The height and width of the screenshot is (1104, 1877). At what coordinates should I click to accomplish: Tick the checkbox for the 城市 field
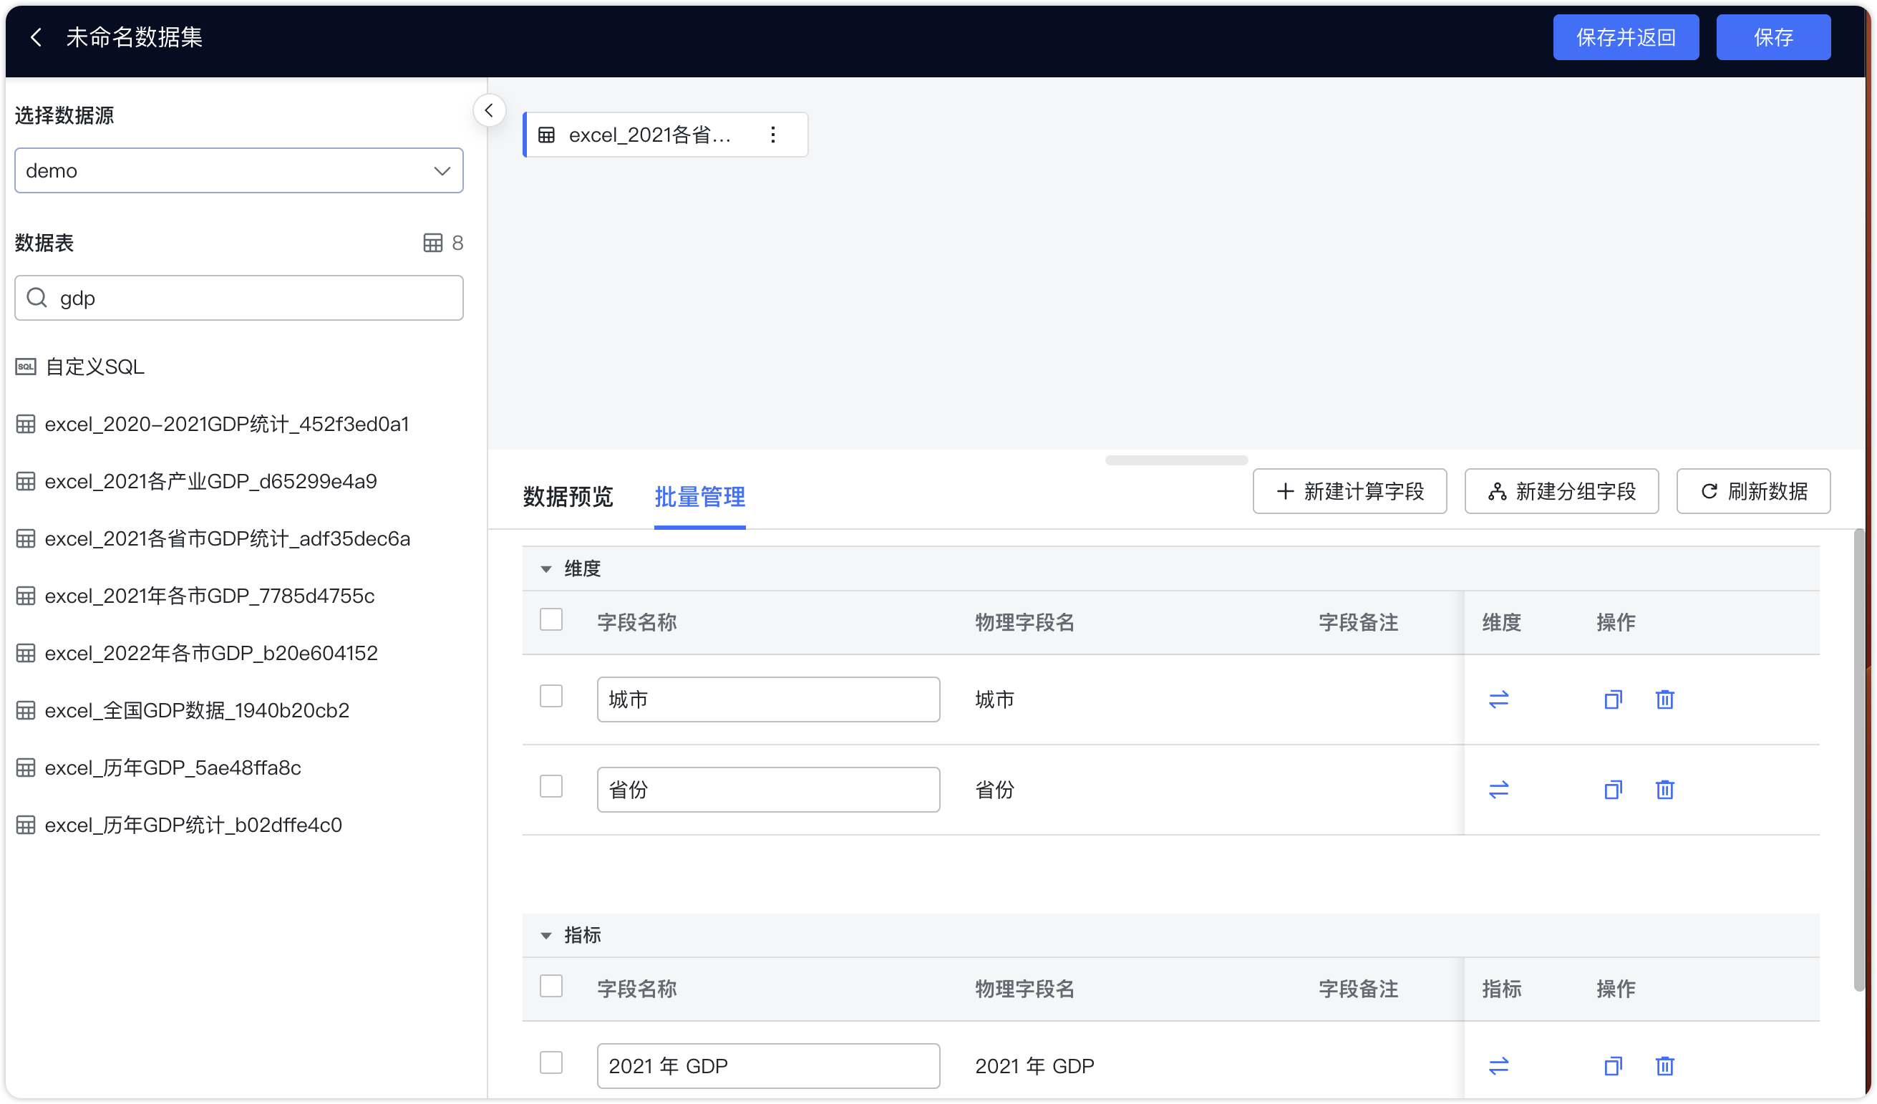pos(551,697)
